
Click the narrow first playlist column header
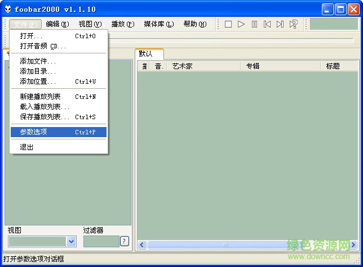144,66
